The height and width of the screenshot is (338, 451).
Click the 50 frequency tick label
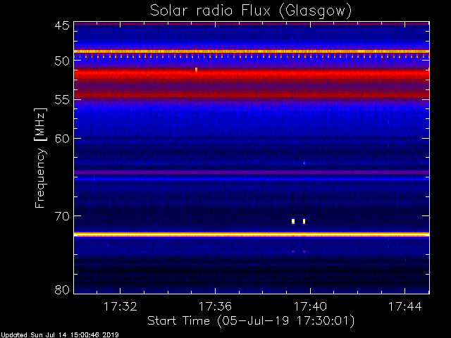[x=62, y=61]
